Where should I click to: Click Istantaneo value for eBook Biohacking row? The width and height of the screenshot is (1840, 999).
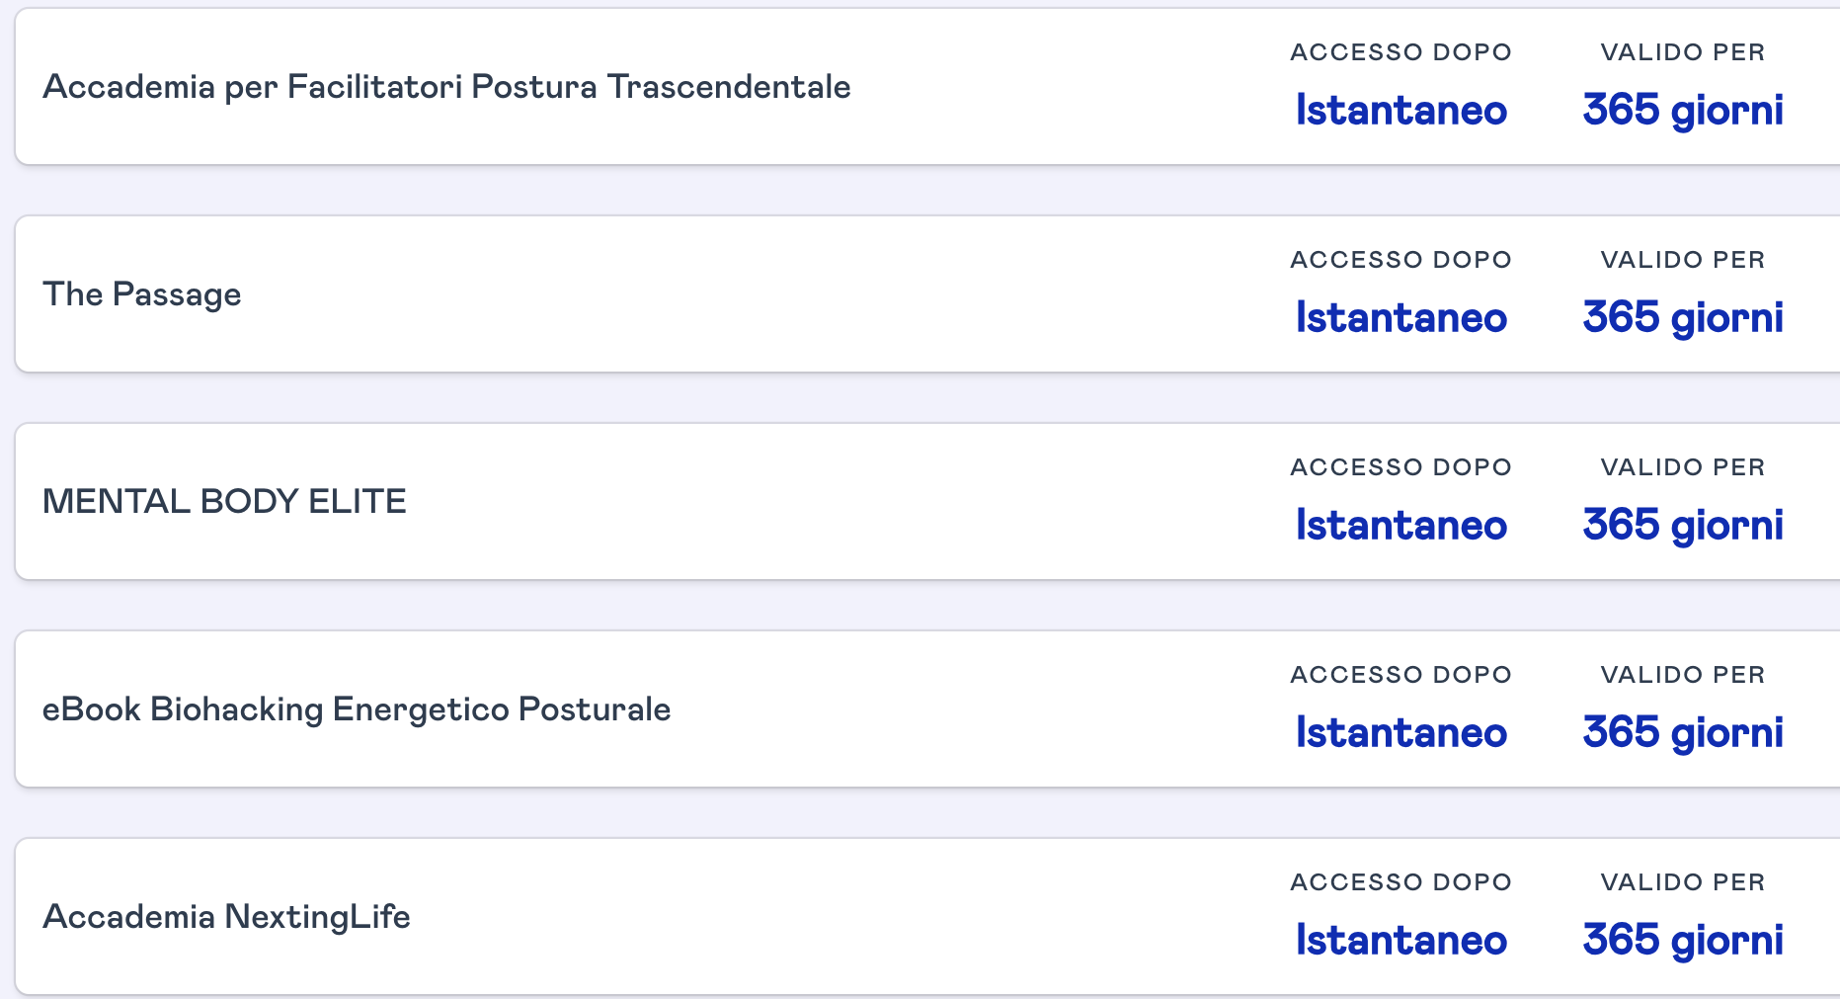click(1400, 732)
